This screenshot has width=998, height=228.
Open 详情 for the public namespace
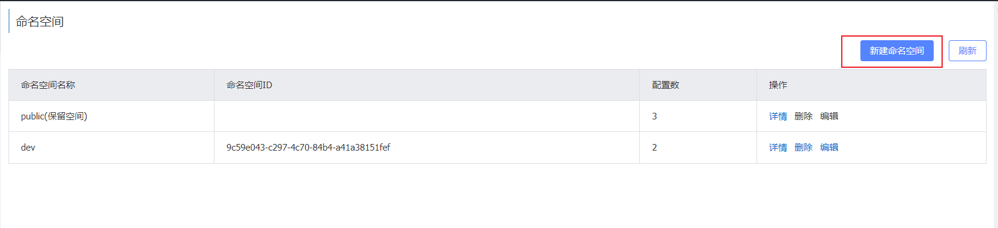778,116
